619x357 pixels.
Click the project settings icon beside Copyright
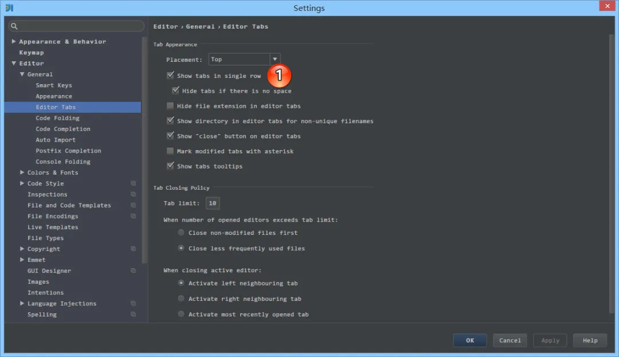pyautogui.click(x=133, y=249)
